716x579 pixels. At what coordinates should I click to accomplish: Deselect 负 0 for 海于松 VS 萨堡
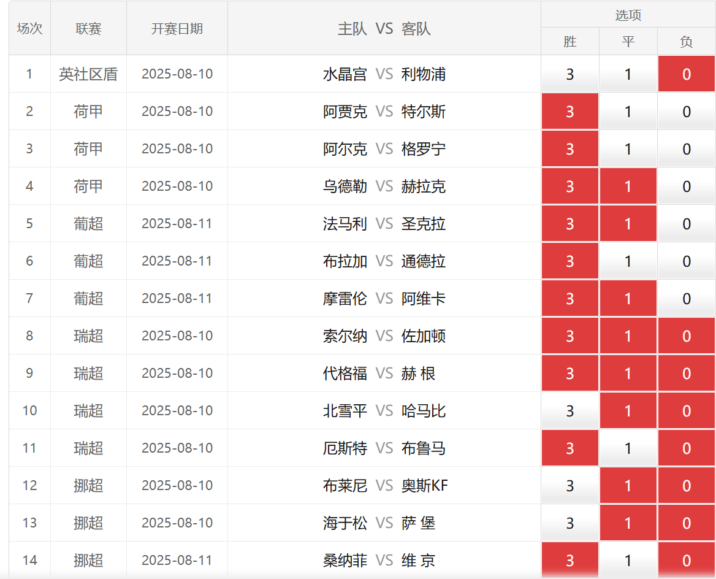pos(687,523)
